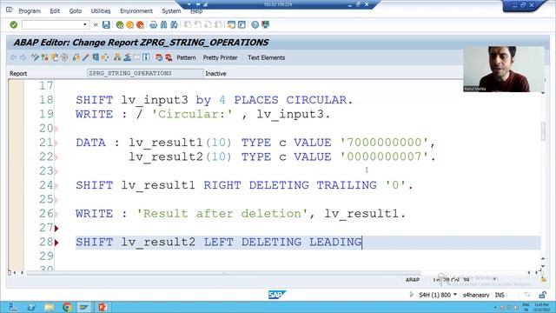
Task: Toggle the INS insert mode indicator
Action: coord(500,295)
